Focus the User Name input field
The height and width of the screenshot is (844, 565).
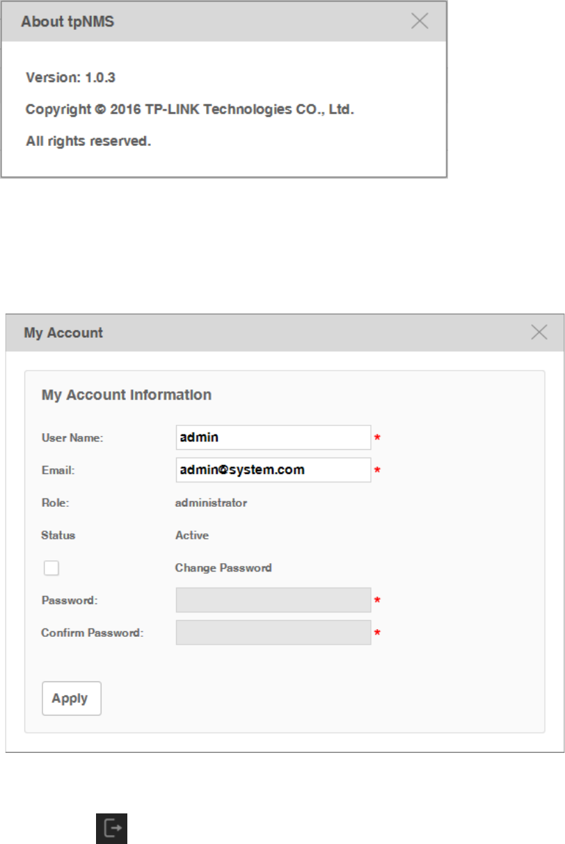tap(273, 438)
